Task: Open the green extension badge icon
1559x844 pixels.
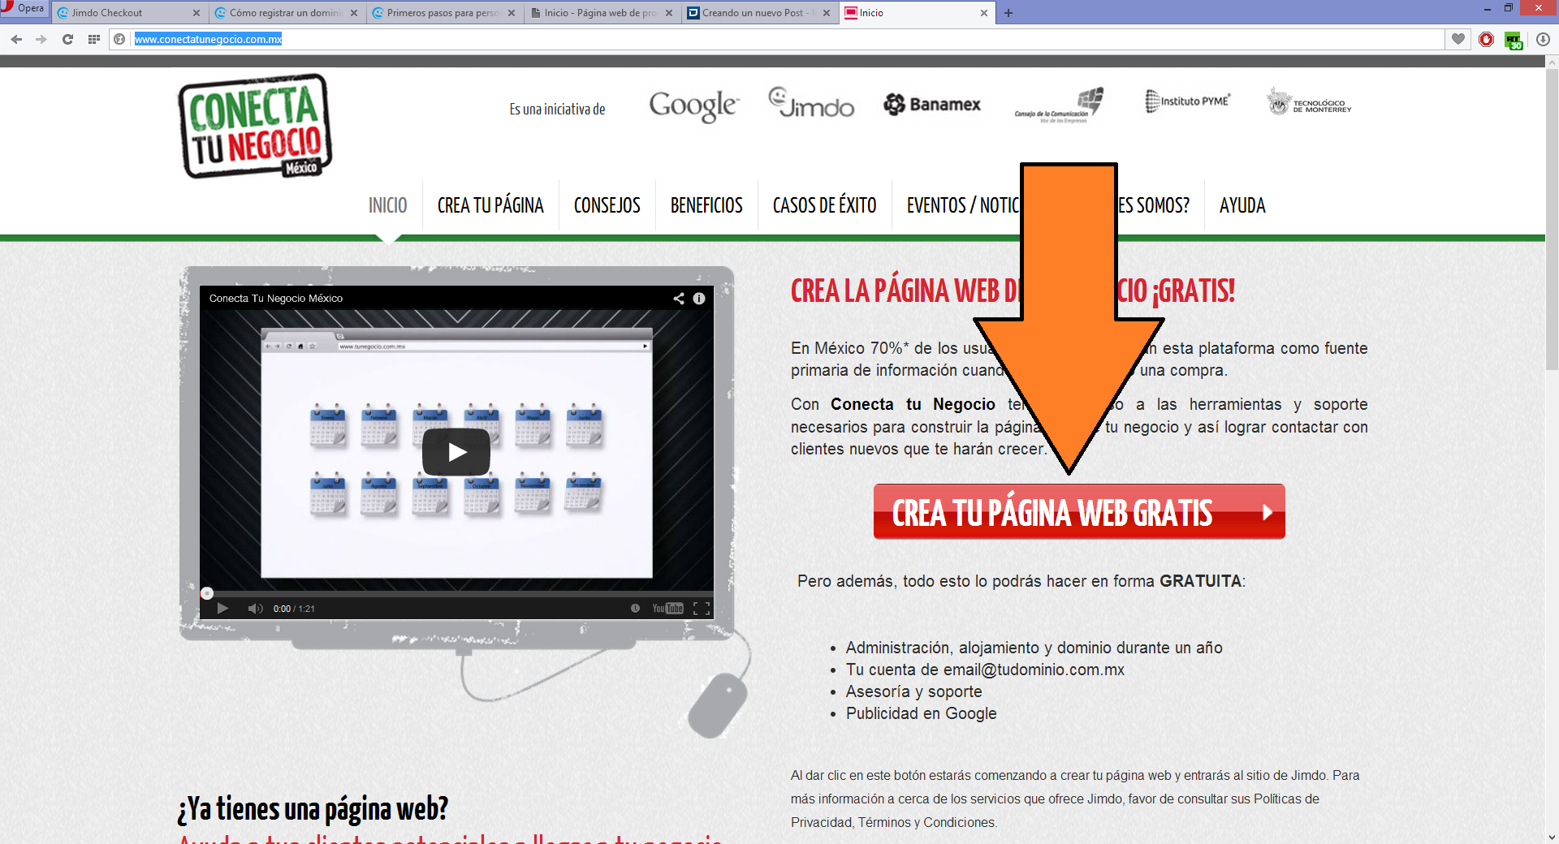Action: pos(1514,40)
